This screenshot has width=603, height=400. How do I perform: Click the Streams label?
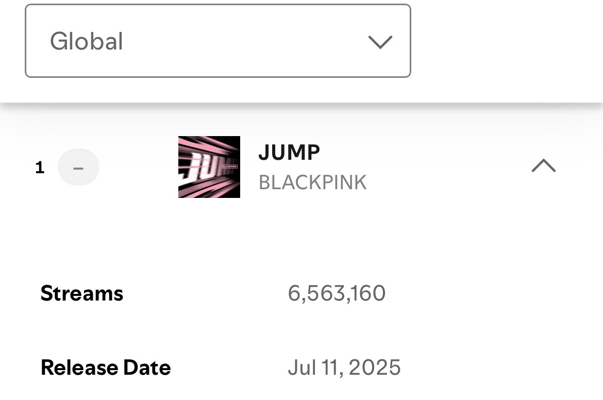[82, 293]
